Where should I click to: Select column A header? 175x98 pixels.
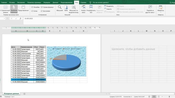coord(16,31)
